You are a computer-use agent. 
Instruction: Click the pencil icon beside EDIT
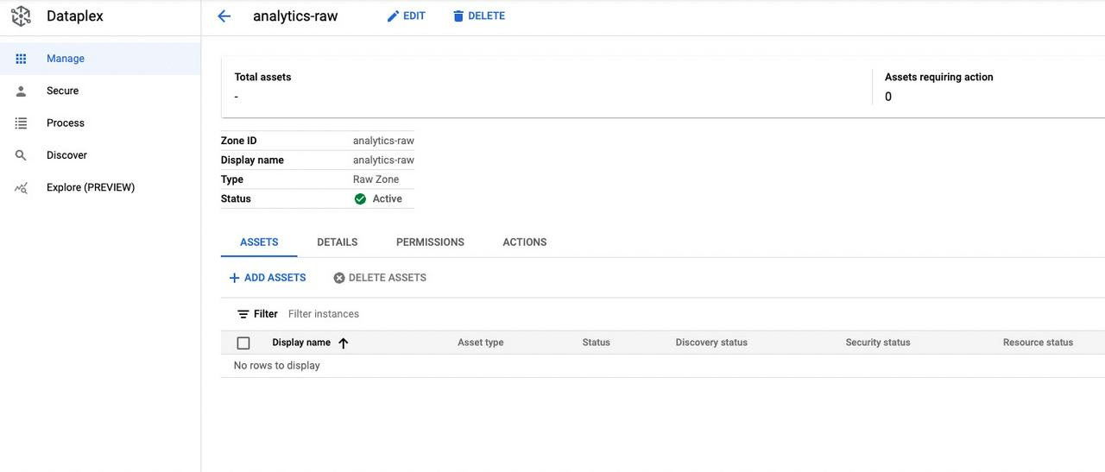pos(393,16)
